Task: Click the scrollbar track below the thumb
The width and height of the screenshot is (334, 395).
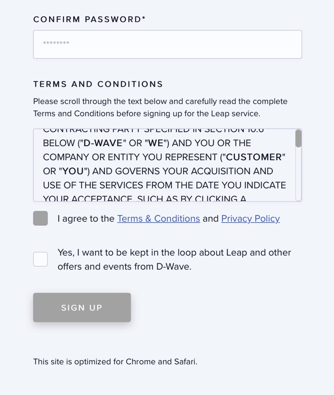Action: pyautogui.click(x=299, y=177)
